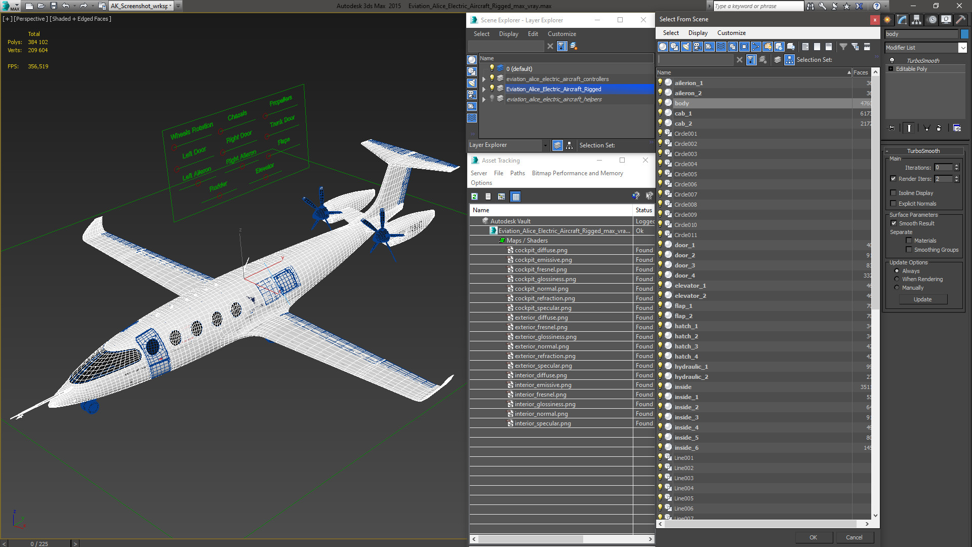Expand eviation_alice_electric_aircraft_helpers layer
This screenshot has width=972, height=547.
(x=484, y=99)
